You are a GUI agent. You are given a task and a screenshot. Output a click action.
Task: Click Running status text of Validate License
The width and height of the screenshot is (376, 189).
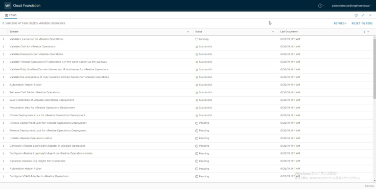(x=204, y=39)
